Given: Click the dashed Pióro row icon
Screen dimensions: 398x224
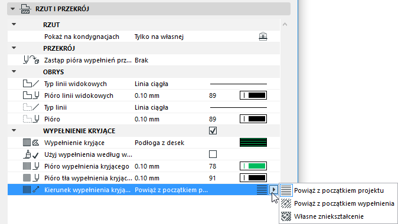Looking at the screenshot, I should pos(31,119).
